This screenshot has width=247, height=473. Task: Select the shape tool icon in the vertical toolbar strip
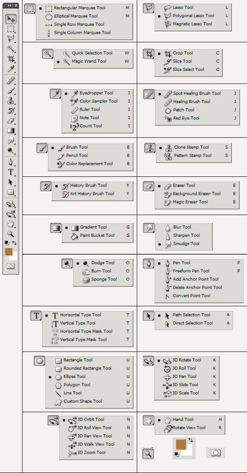pyautogui.click(x=11, y=192)
